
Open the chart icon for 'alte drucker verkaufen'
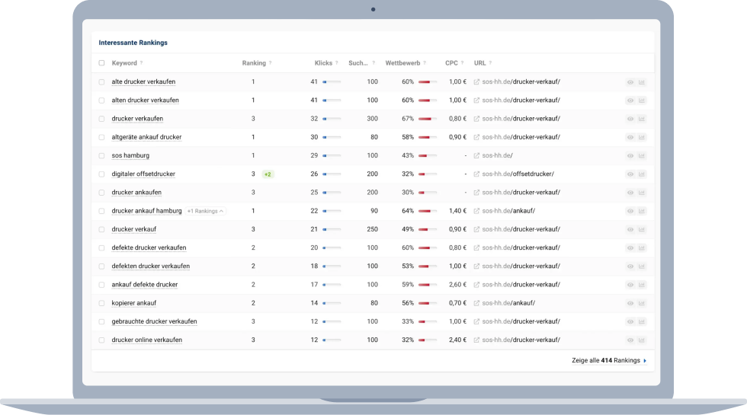click(642, 81)
